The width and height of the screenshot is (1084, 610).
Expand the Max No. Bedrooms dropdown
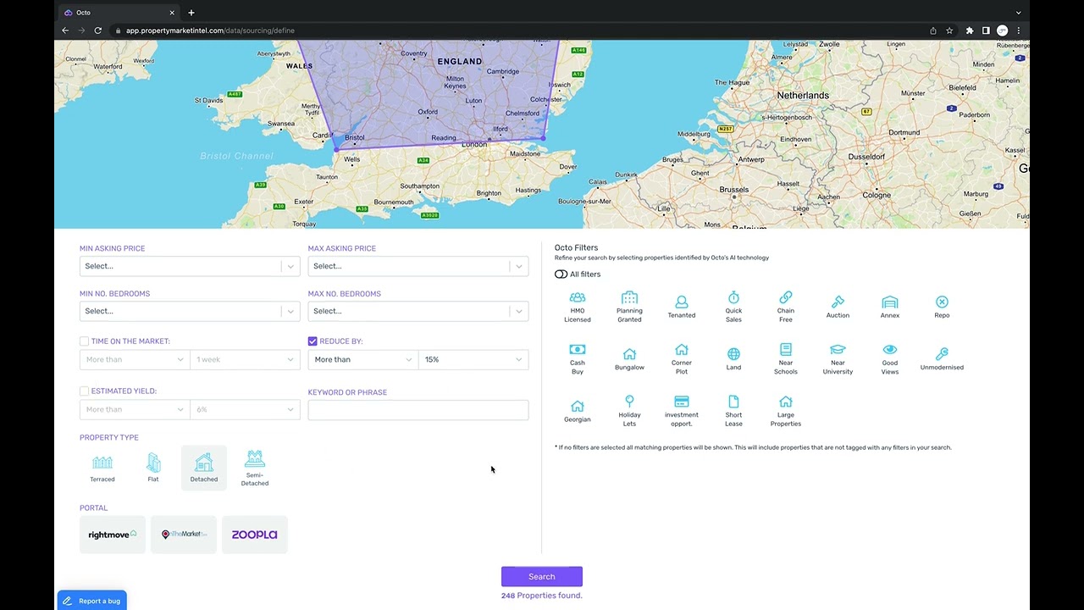tap(418, 311)
